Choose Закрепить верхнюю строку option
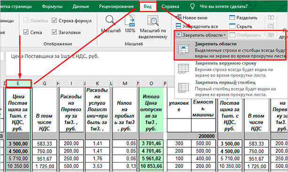 point(230,69)
